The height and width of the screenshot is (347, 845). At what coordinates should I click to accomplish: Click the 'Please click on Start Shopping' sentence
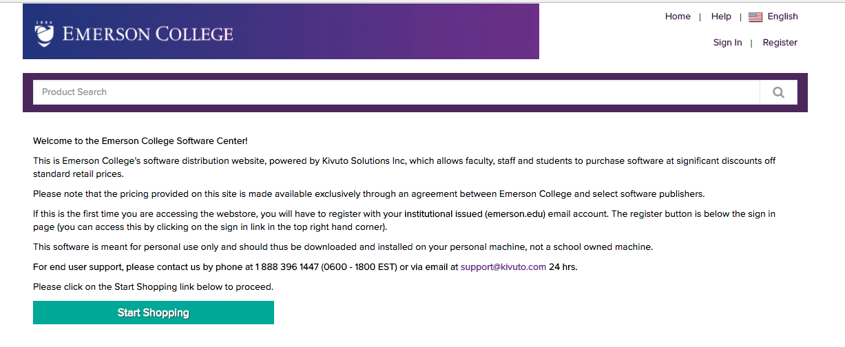(x=153, y=287)
